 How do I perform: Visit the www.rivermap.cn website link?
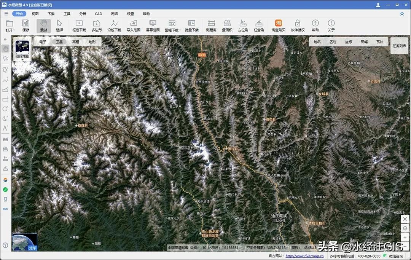pos(304,256)
